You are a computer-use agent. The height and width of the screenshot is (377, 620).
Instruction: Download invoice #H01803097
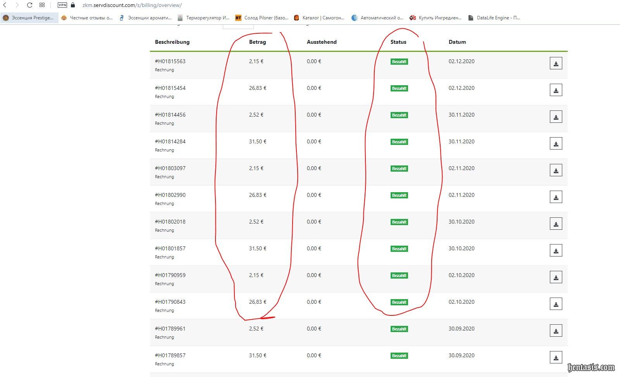tap(556, 170)
